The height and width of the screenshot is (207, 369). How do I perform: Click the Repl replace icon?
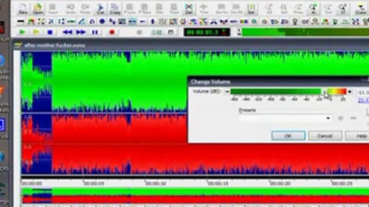(174, 9)
